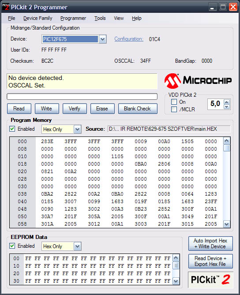The width and height of the screenshot is (240, 295).
Task: Click program memory cell 2806
Action: [164, 164]
